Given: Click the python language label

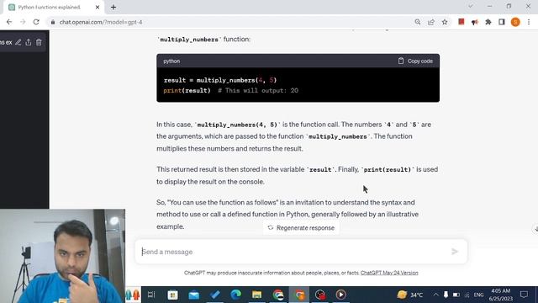Looking at the screenshot, I should coord(171,61).
